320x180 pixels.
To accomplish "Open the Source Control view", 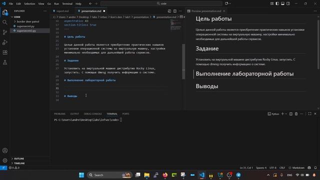I will point(5,32).
